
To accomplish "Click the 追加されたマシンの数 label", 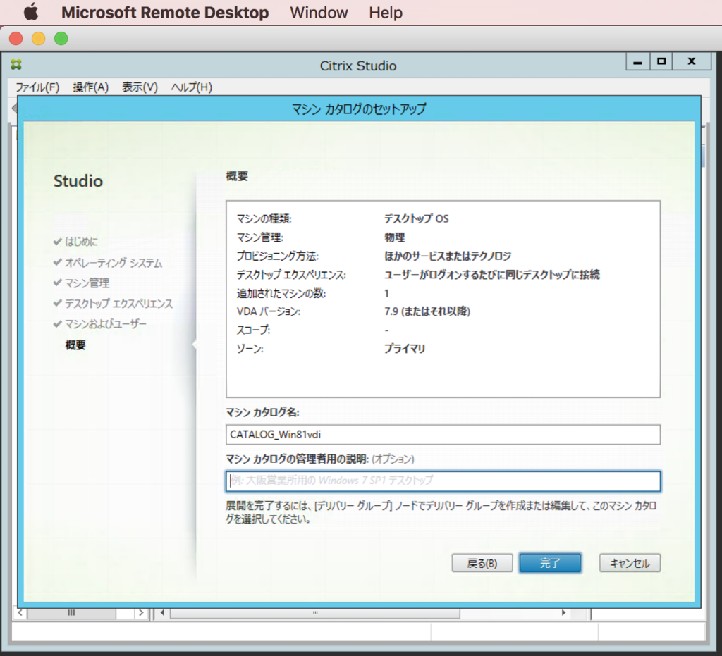I will tap(281, 293).
